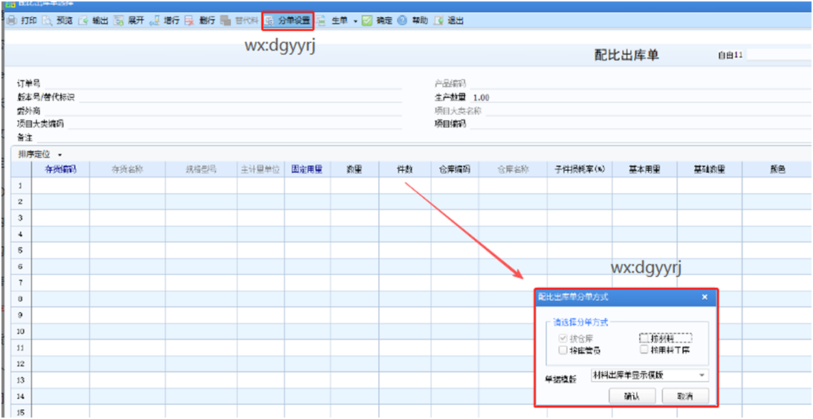
Task: Select row 10 header in grid
Action: click(22, 331)
